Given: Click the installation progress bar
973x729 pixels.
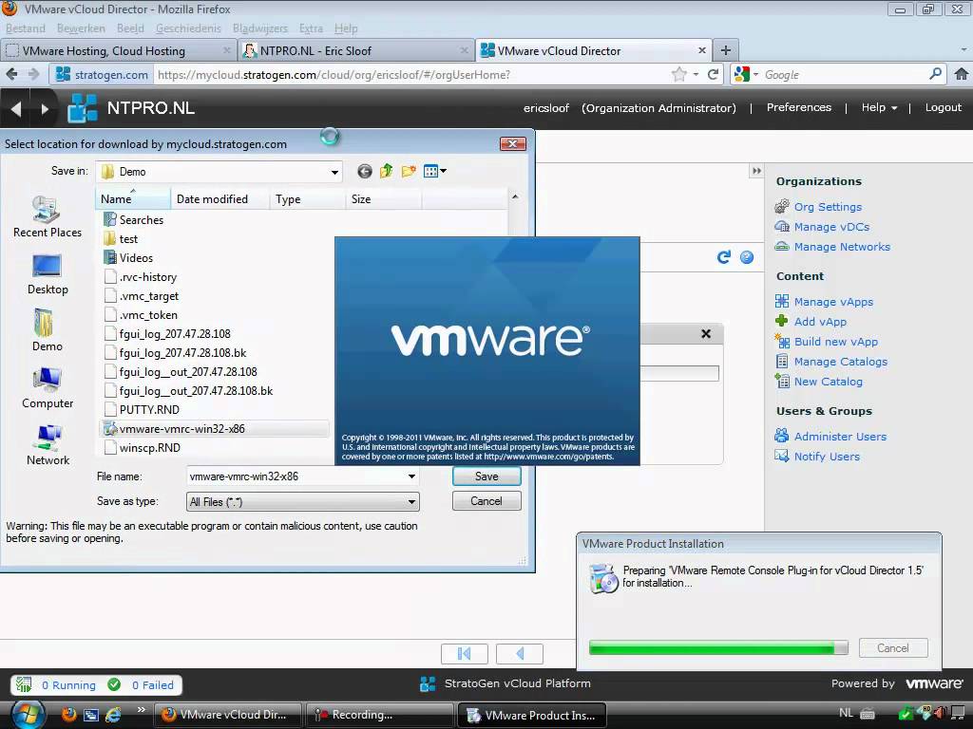Looking at the screenshot, I should 718,647.
